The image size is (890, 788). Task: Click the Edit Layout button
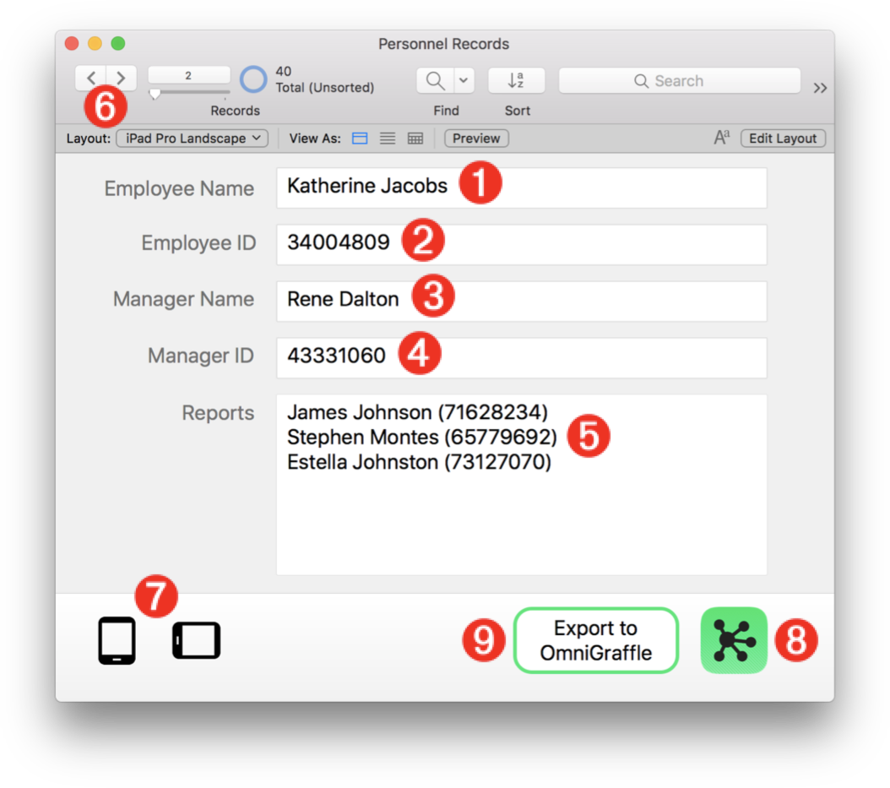coord(783,139)
